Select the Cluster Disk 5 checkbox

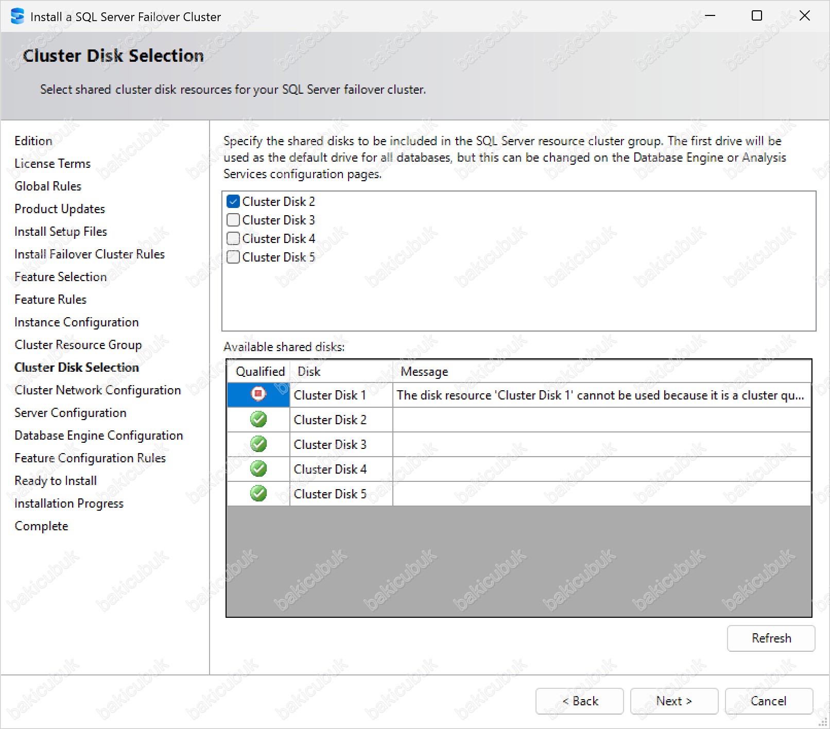coord(233,257)
